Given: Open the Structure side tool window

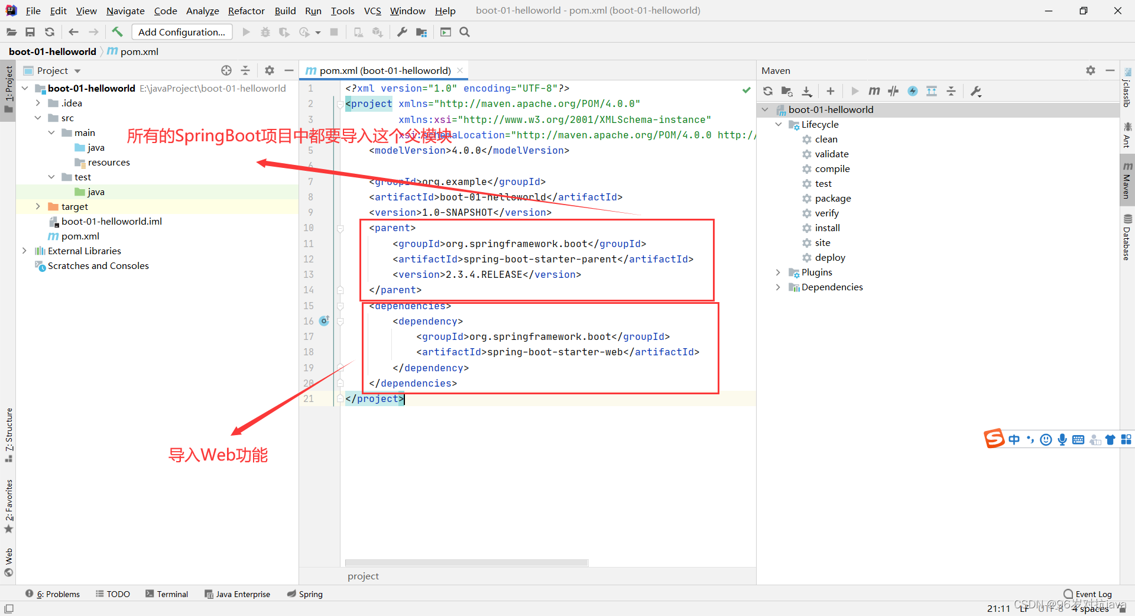Looking at the screenshot, I should click(9, 435).
